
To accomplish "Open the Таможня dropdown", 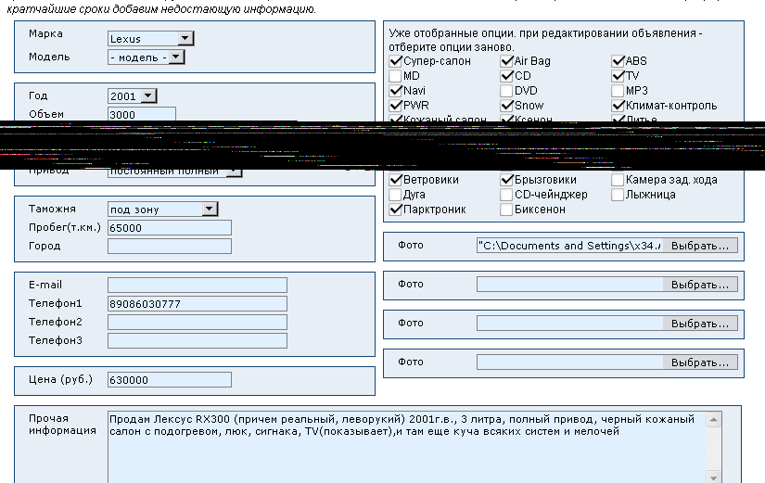I will coord(209,210).
